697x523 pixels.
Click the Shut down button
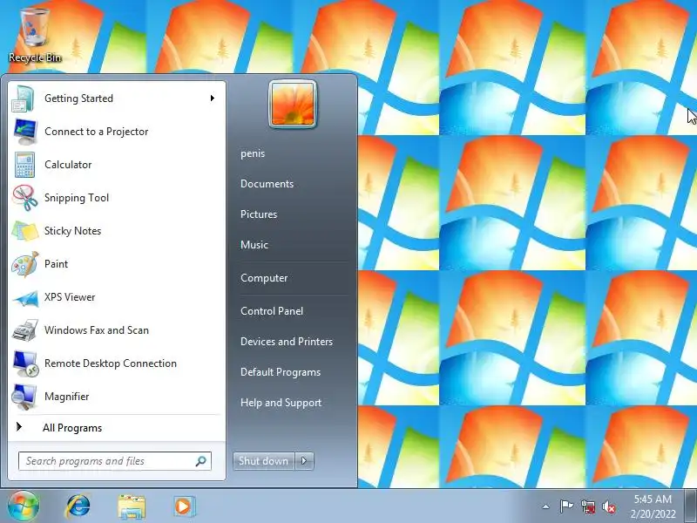pos(264,461)
